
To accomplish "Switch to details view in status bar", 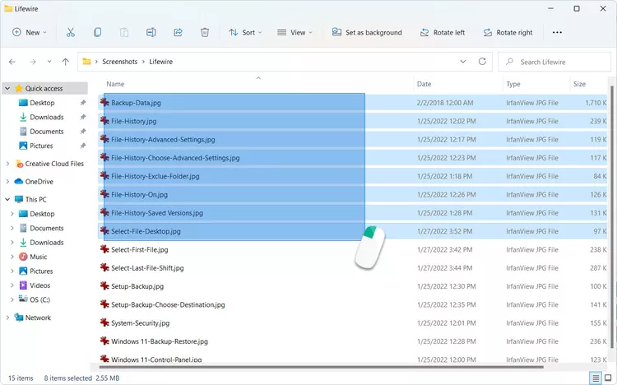I will click(x=595, y=378).
